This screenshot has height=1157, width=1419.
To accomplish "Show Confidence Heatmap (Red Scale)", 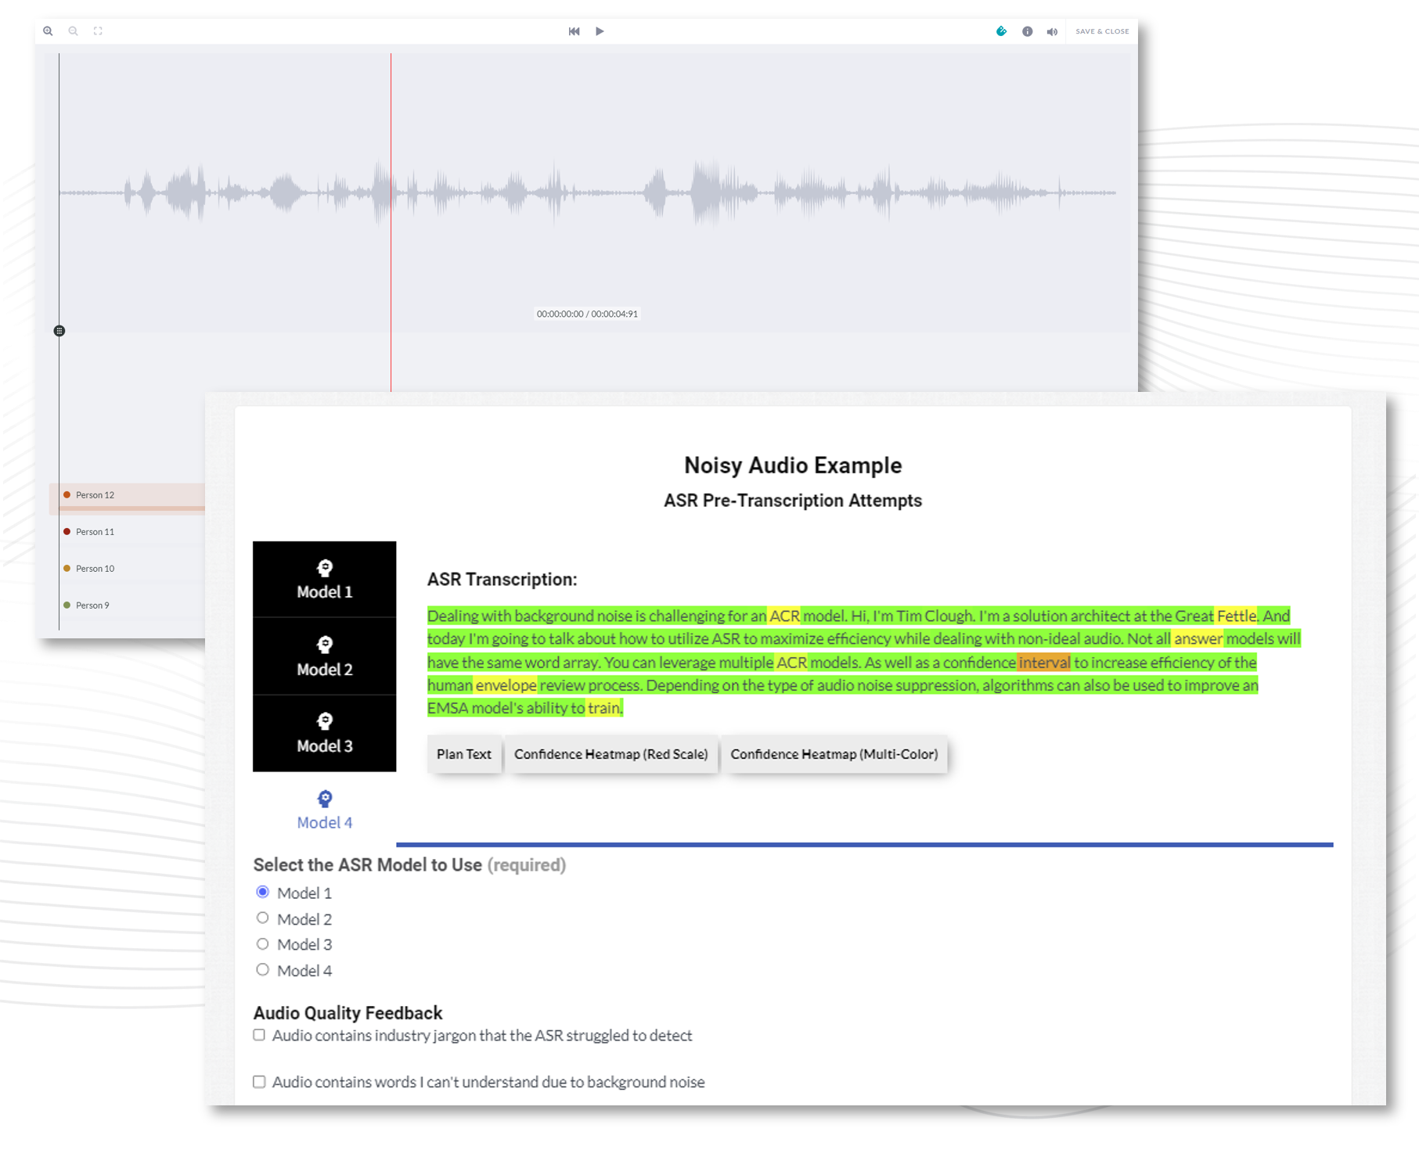I will [611, 754].
